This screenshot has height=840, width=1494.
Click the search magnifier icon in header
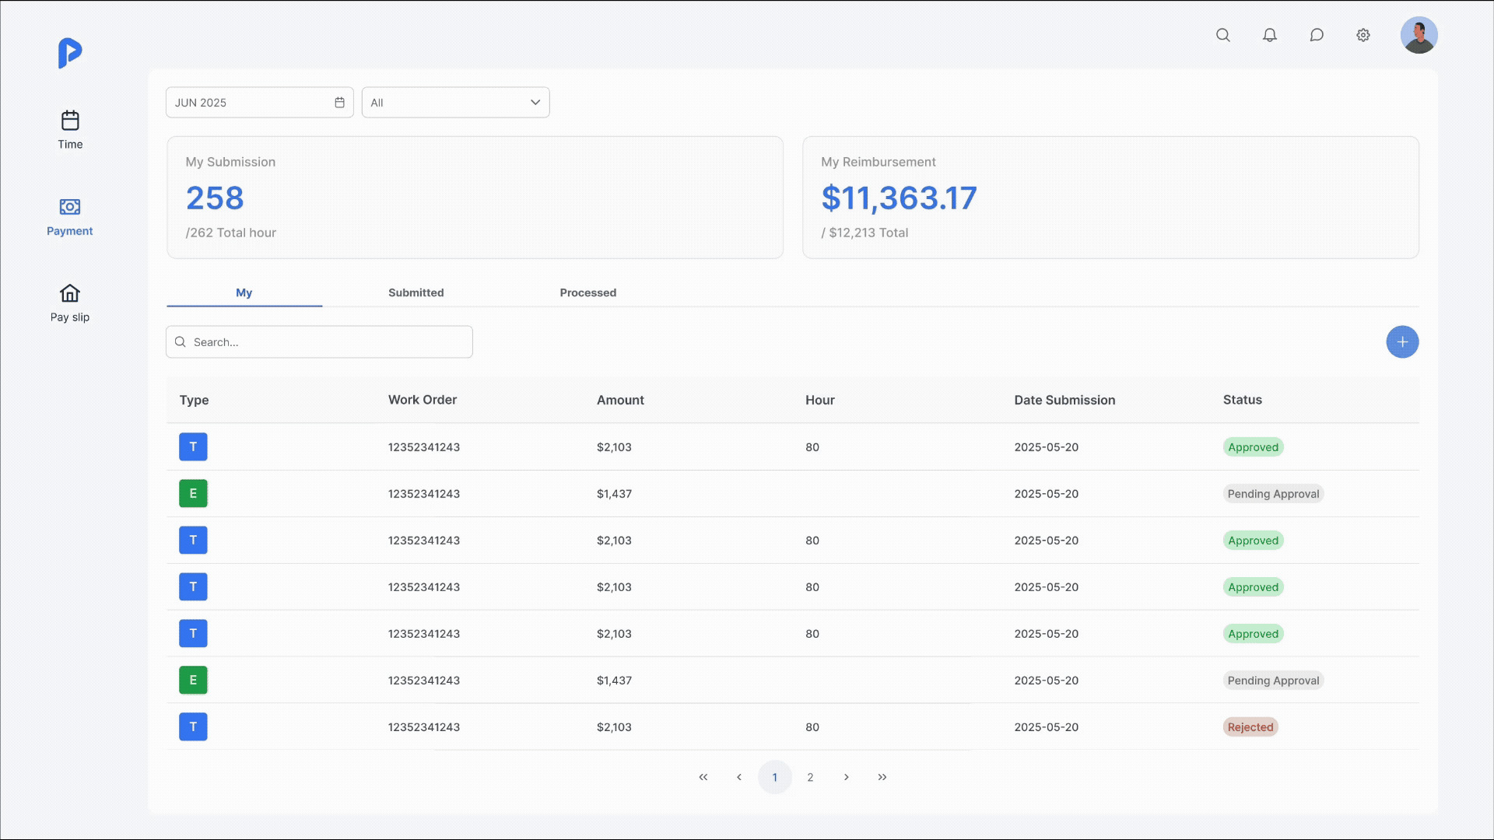(1223, 35)
